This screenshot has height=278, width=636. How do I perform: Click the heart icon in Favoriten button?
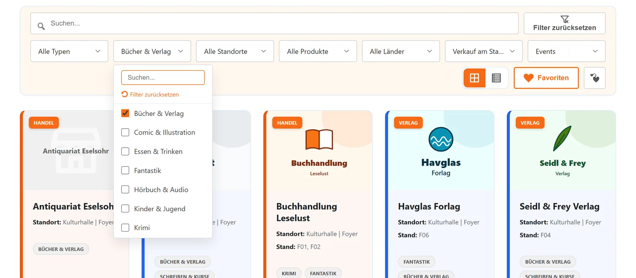tap(528, 78)
